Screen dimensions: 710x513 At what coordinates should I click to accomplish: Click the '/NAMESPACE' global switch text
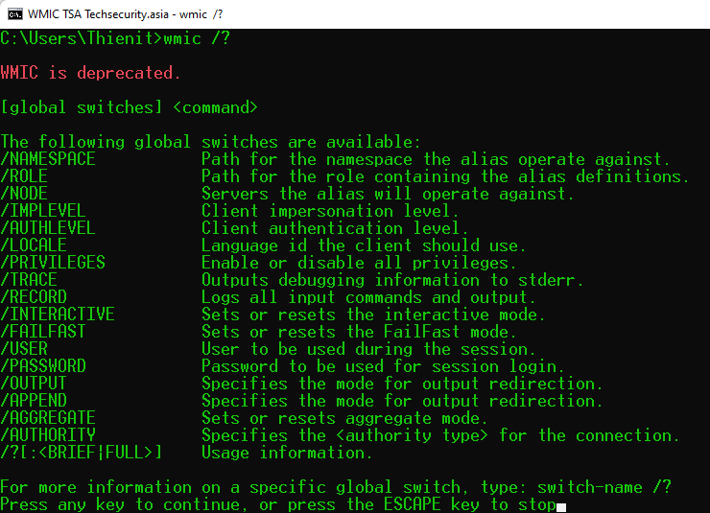48,159
